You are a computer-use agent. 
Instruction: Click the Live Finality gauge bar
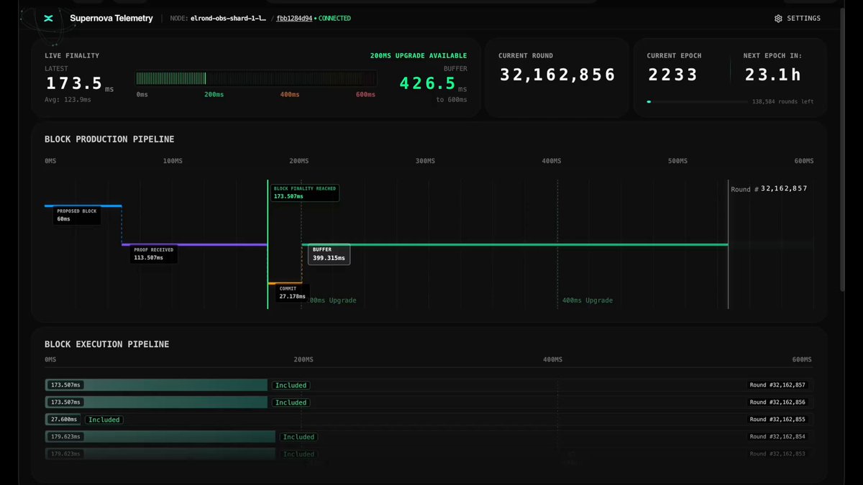click(256, 78)
